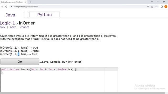
Task: Open the Logic-1 section link
Action: (7, 23)
